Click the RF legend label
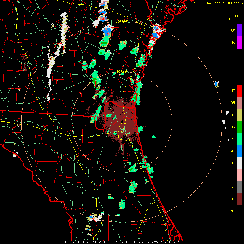The width and height of the screenshot is (244, 244). click(x=233, y=30)
